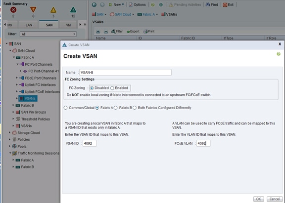Click OK to create the VSAN
285x203 pixels.
pyautogui.click(x=258, y=199)
